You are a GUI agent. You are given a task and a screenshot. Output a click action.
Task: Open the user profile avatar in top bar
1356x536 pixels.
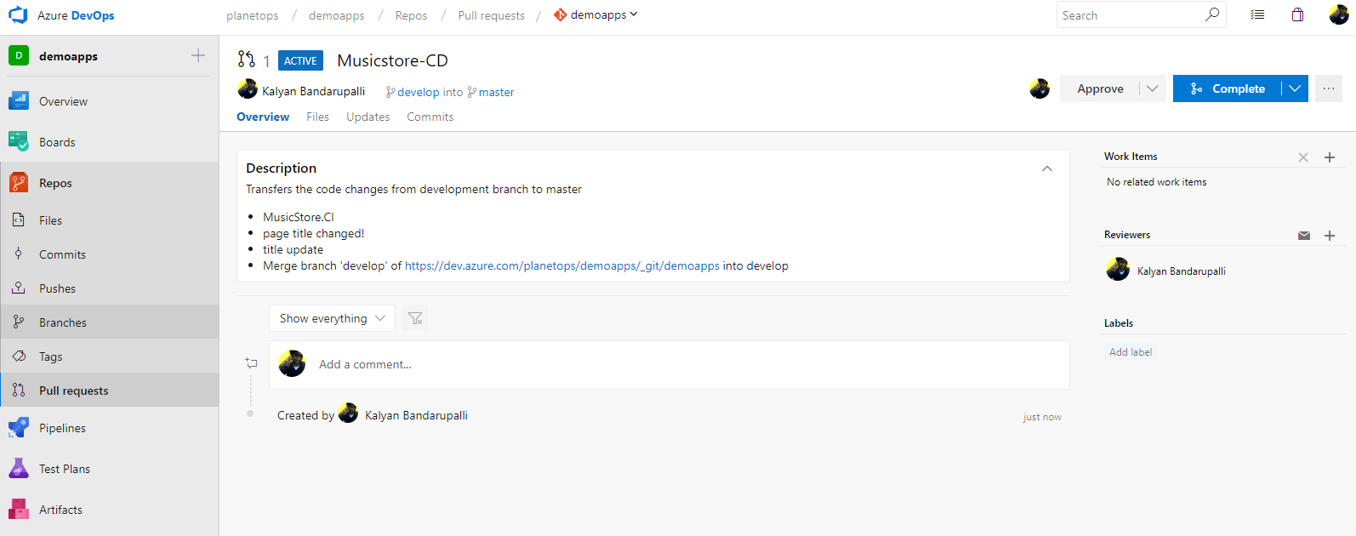pyautogui.click(x=1339, y=14)
